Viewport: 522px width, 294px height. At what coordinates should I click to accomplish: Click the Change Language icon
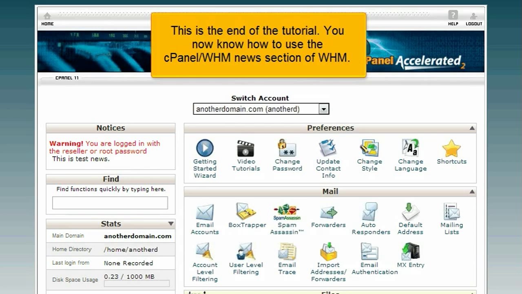point(410,148)
